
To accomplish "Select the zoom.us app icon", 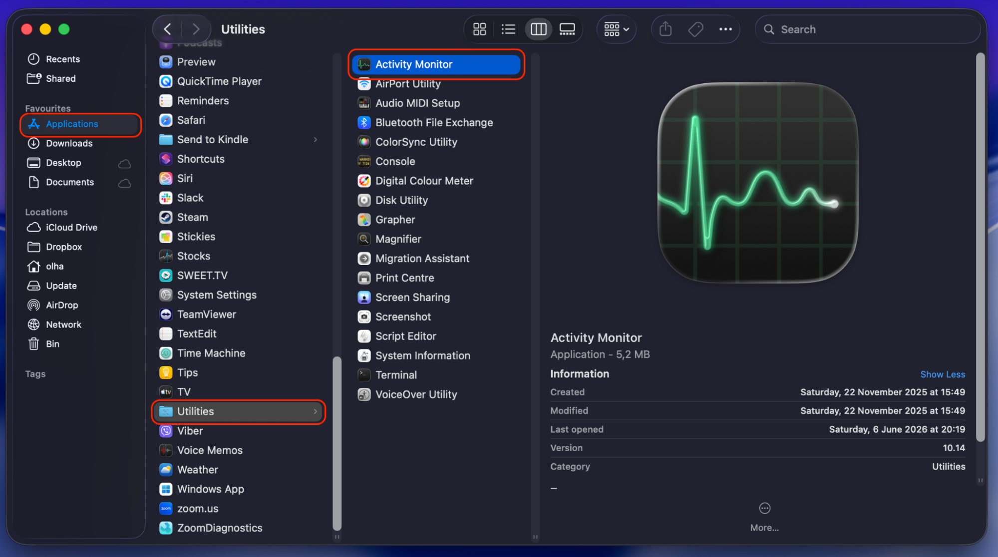I will coord(166,509).
